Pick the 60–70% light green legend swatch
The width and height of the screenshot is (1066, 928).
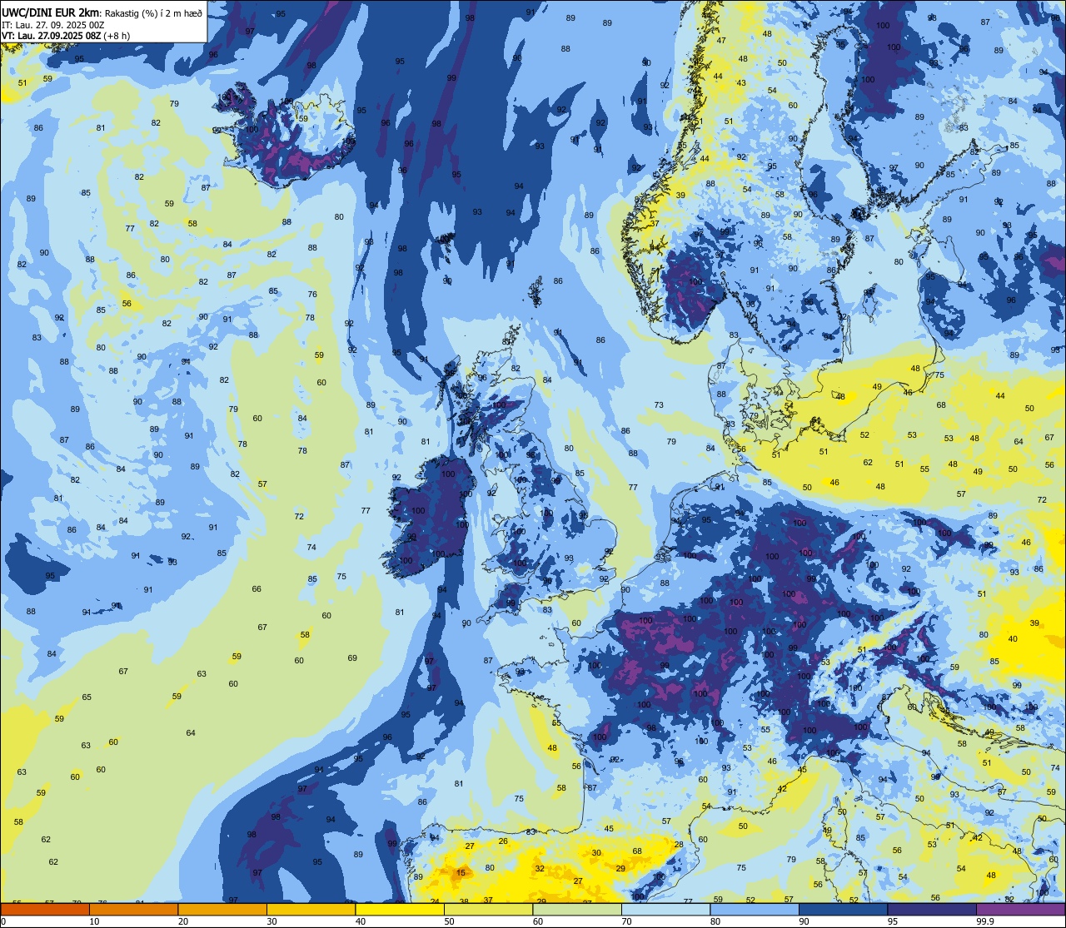pyautogui.click(x=577, y=909)
